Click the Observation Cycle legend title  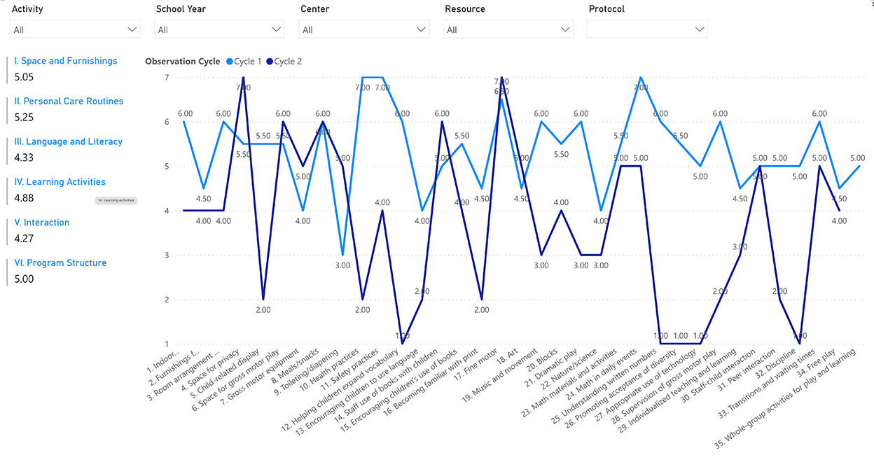point(182,62)
